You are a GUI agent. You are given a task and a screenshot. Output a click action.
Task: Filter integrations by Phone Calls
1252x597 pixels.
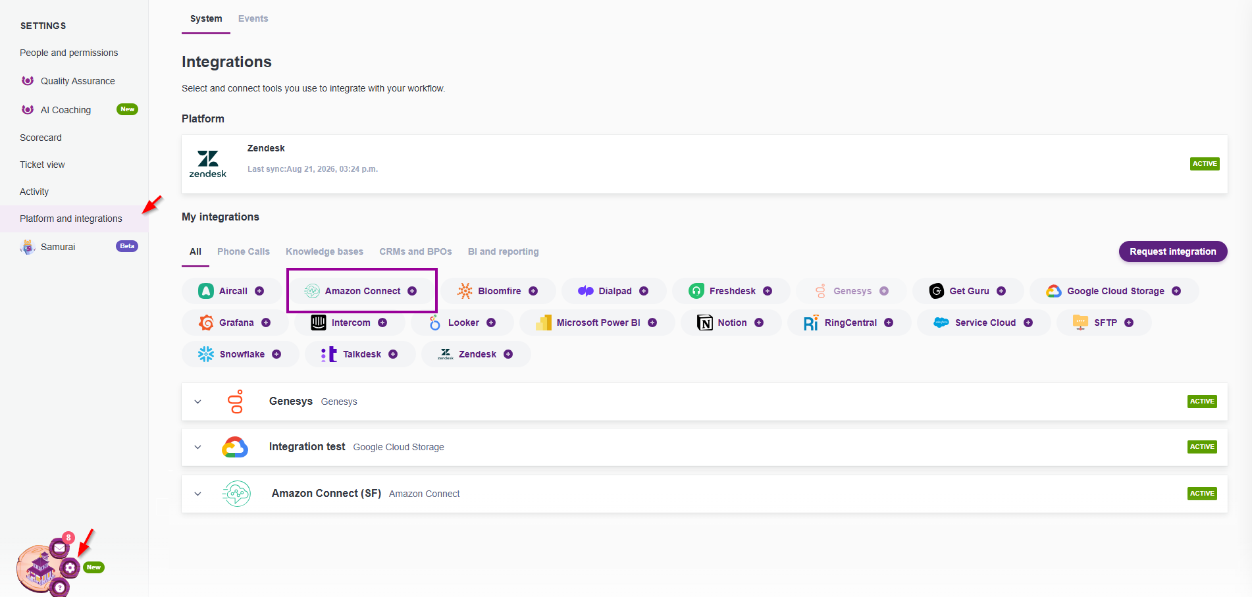(244, 251)
